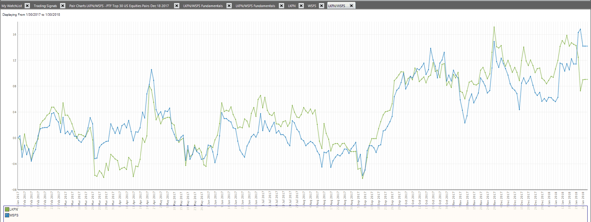Click the Displaying From date range text
Viewport: 591px width, 222px height.
31,14
